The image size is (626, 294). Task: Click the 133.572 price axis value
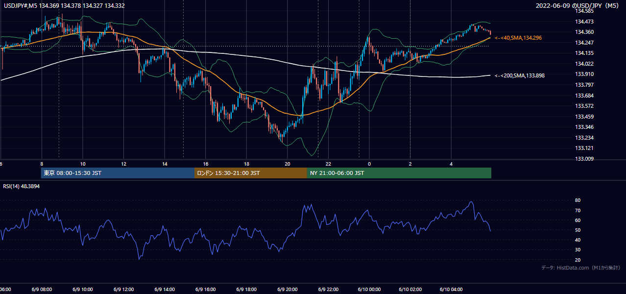tap(584, 106)
